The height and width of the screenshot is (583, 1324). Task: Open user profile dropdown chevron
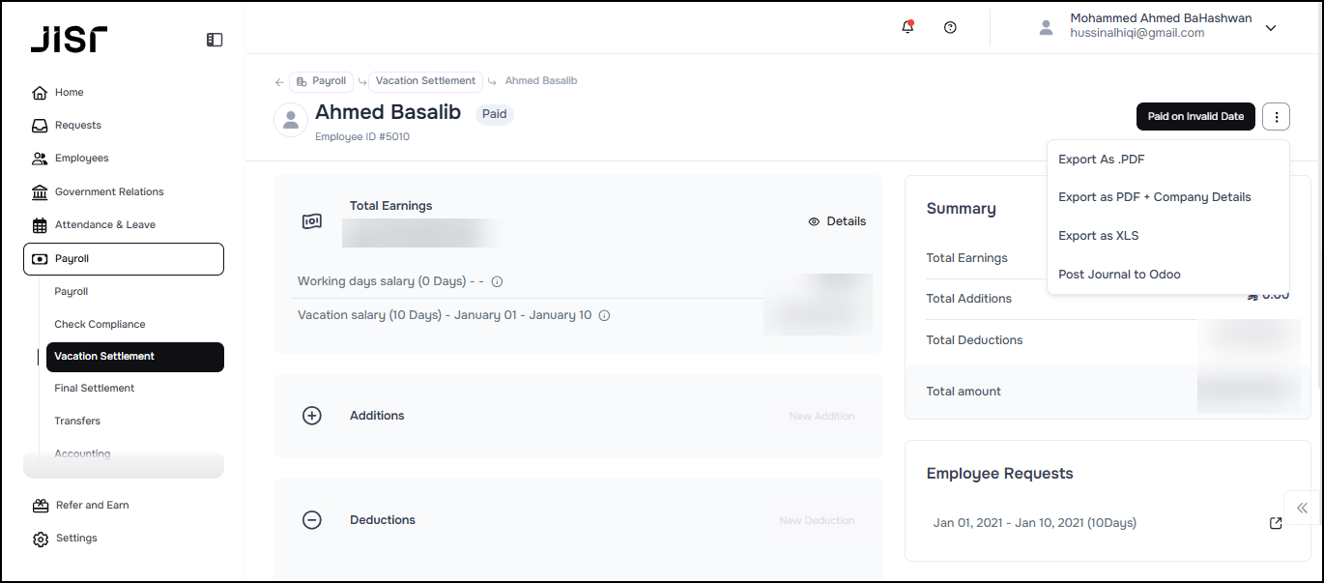click(x=1271, y=28)
